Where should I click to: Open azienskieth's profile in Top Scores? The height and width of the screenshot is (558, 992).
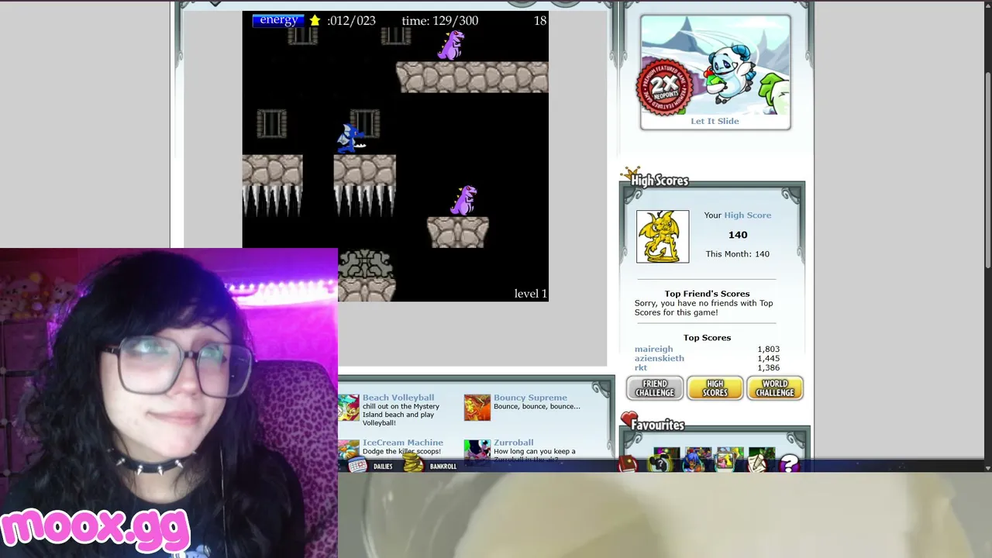[x=660, y=359]
